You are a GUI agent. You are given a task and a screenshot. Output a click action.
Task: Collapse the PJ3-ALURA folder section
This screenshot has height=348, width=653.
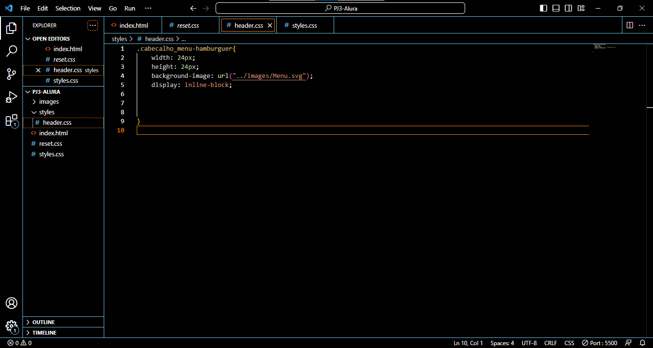(63, 92)
